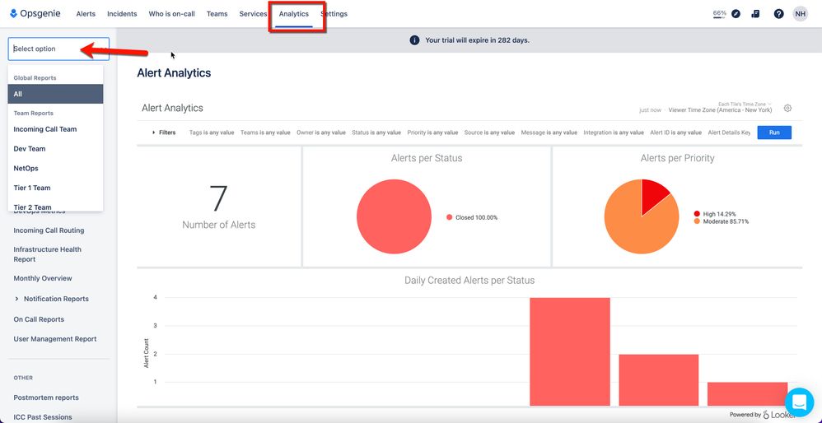The width and height of the screenshot is (822, 423).
Task: Open the Postmortem reports link
Action: tap(46, 397)
